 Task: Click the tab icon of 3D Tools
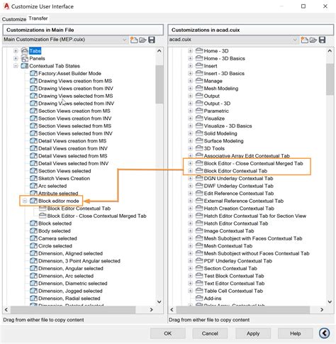[199, 148]
